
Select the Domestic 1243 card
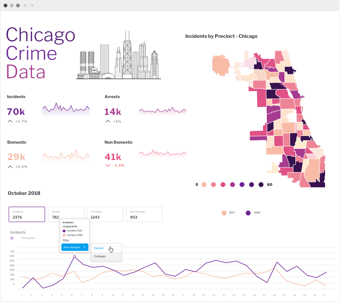pos(105,214)
